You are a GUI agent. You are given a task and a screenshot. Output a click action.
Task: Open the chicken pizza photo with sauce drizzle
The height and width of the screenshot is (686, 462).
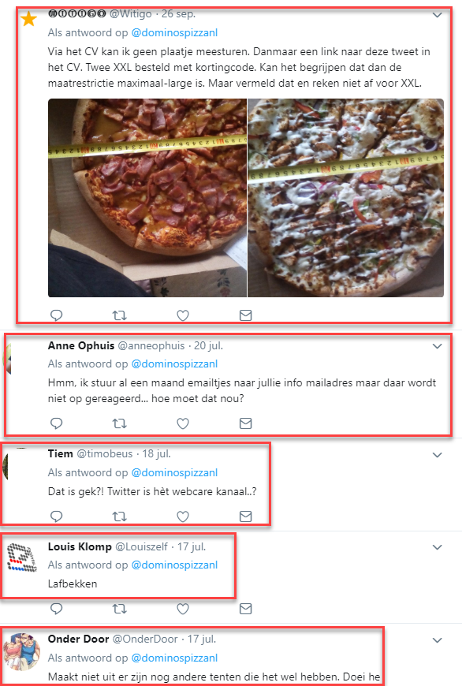click(x=345, y=198)
